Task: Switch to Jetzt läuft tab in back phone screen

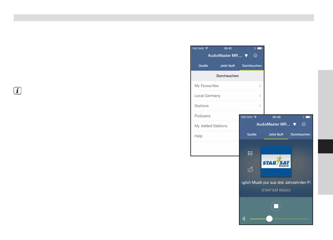Action: point(228,66)
